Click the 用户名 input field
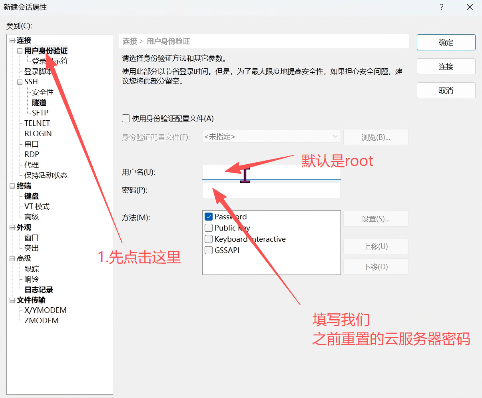The image size is (482, 398). (x=271, y=172)
